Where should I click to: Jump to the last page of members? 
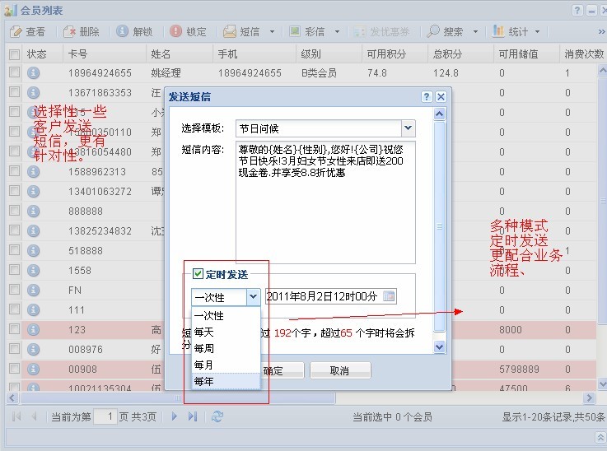[x=193, y=416]
